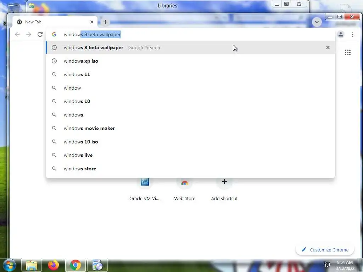Remove the 'windows 8 beta wallpaper' suggestion
The height and width of the screenshot is (272, 363).
pos(328,47)
